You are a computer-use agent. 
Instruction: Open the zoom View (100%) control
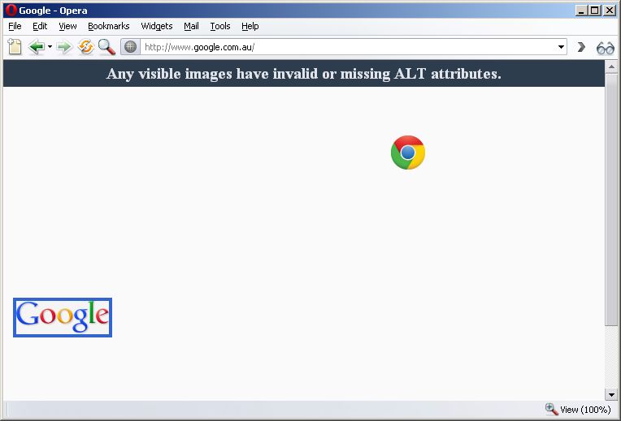(x=578, y=410)
